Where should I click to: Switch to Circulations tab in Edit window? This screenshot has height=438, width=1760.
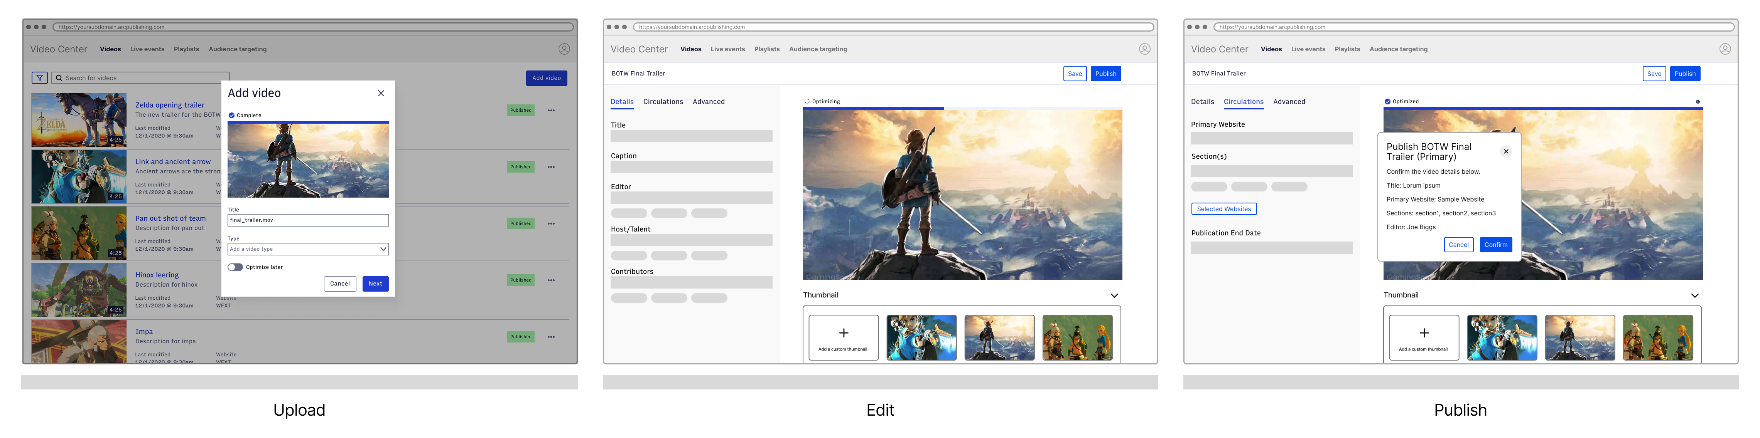pyautogui.click(x=663, y=102)
